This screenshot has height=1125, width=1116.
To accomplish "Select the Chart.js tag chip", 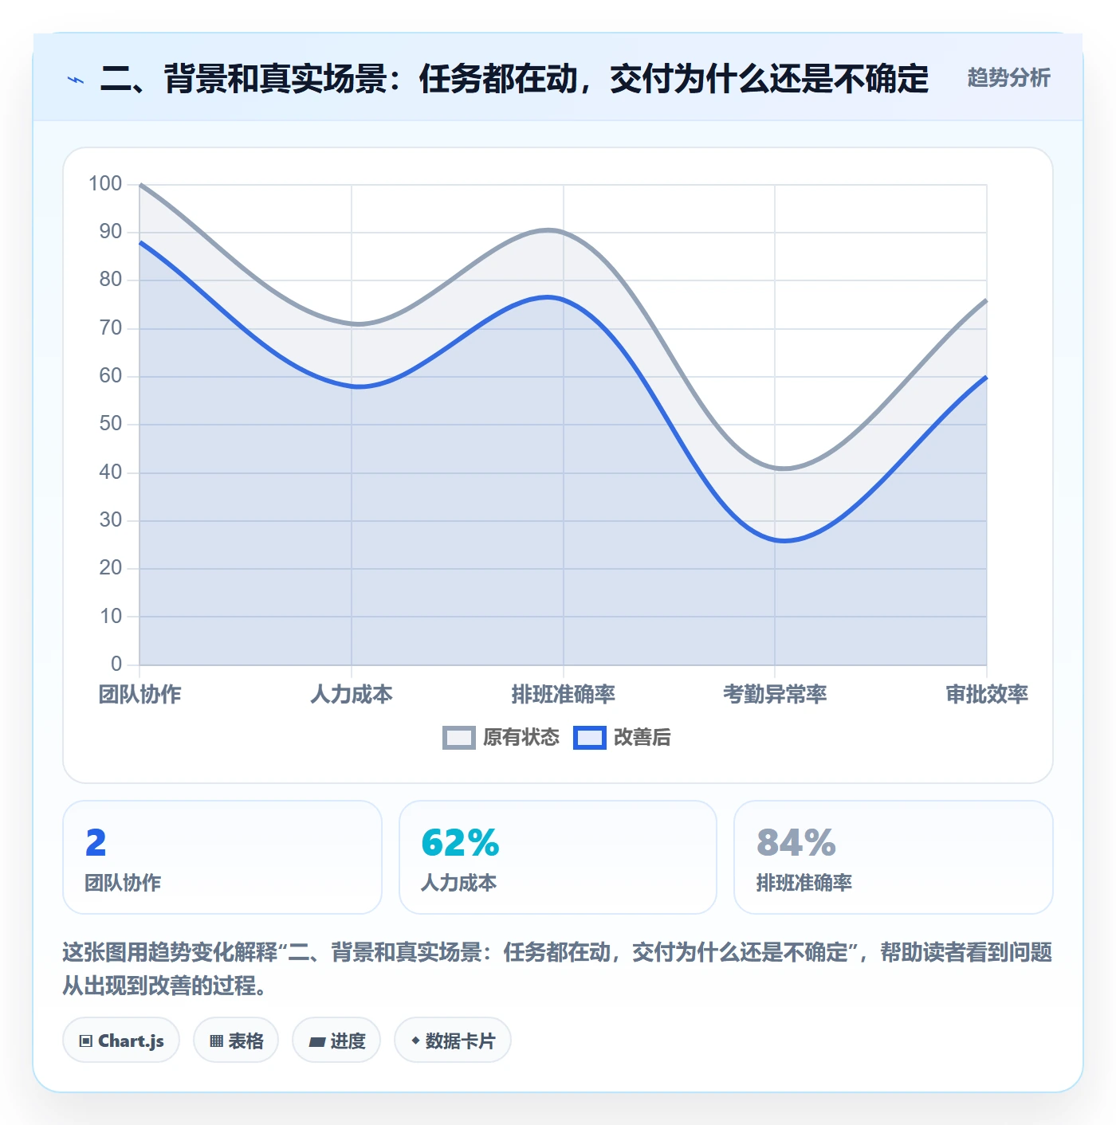I will [x=121, y=1041].
